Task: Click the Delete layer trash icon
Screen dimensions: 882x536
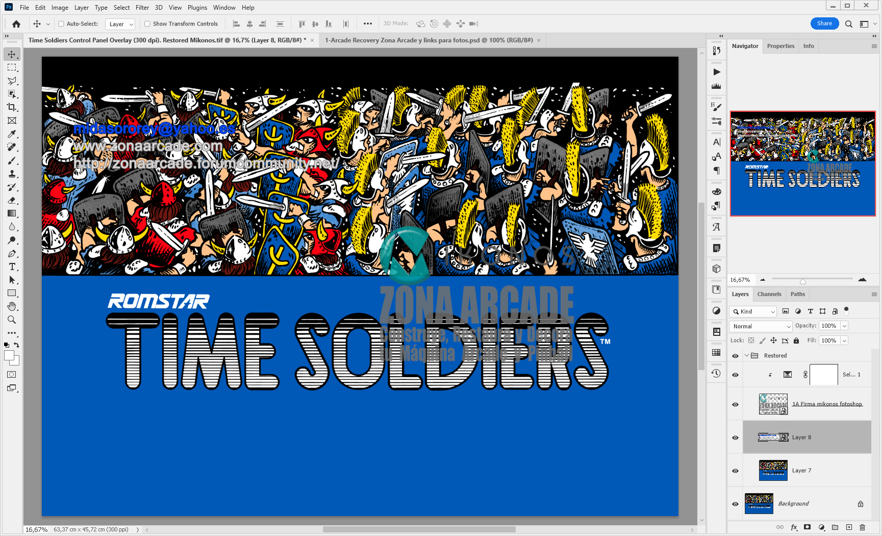Action: 862,527
